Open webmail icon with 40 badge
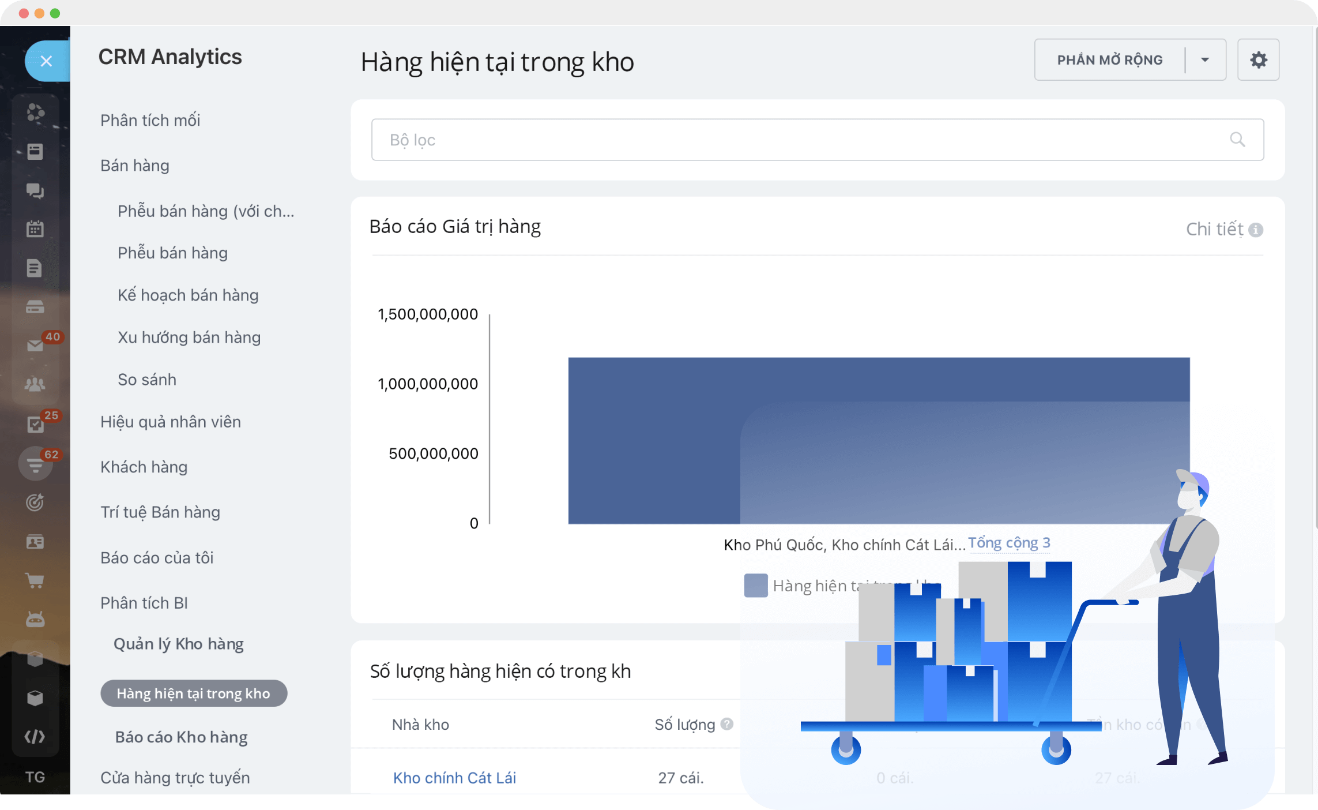The height and width of the screenshot is (810, 1318). pyautogui.click(x=35, y=346)
